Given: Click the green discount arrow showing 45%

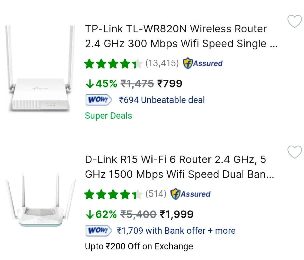Looking at the screenshot, I should pos(90,84).
